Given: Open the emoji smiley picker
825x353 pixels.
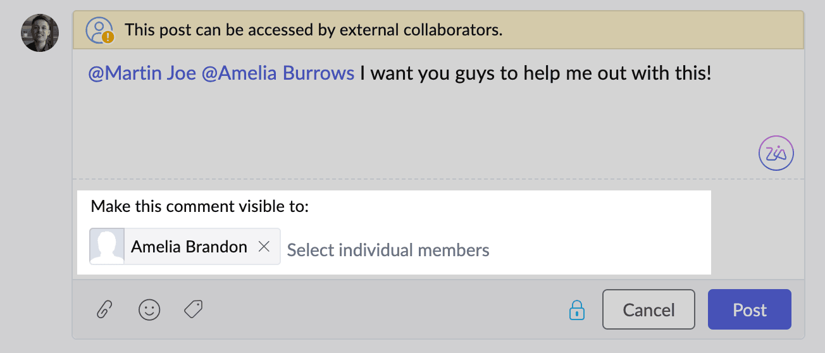Looking at the screenshot, I should [x=149, y=309].
